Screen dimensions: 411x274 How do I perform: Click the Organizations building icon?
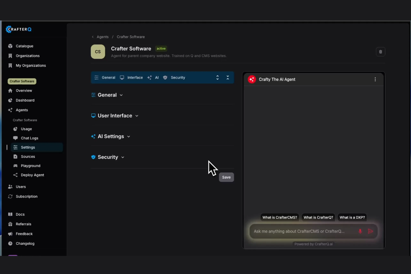coord(10,56)
